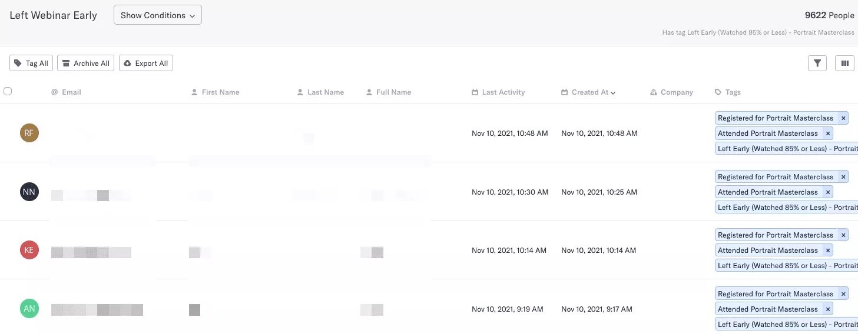Click the RF contact avatar
The image size is (858, 334).
coord(29,133)
